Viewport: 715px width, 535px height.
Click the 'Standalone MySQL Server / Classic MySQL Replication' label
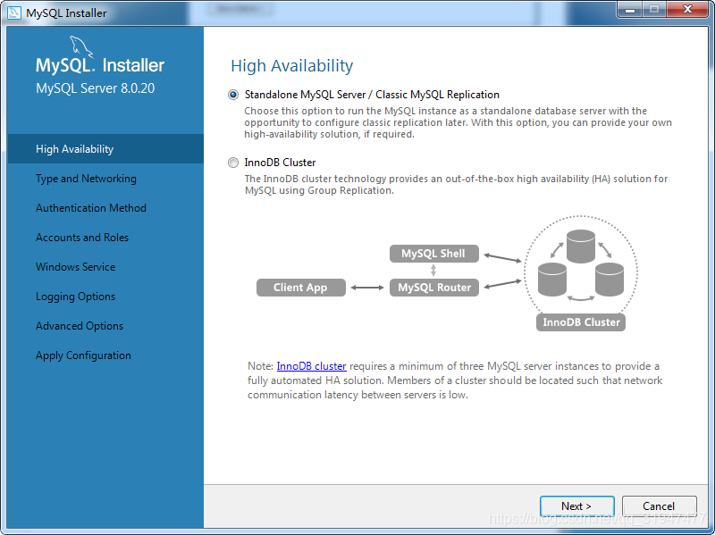tap(372, 95)
